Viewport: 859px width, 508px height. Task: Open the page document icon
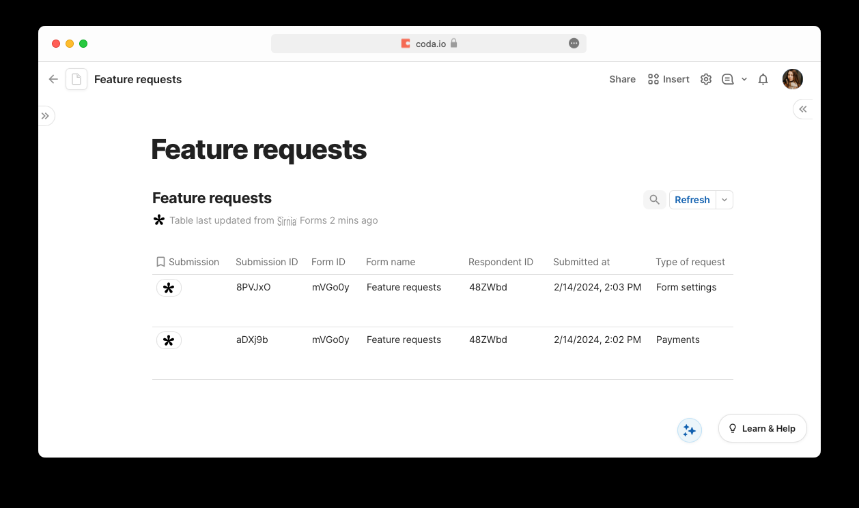(76, 79)
